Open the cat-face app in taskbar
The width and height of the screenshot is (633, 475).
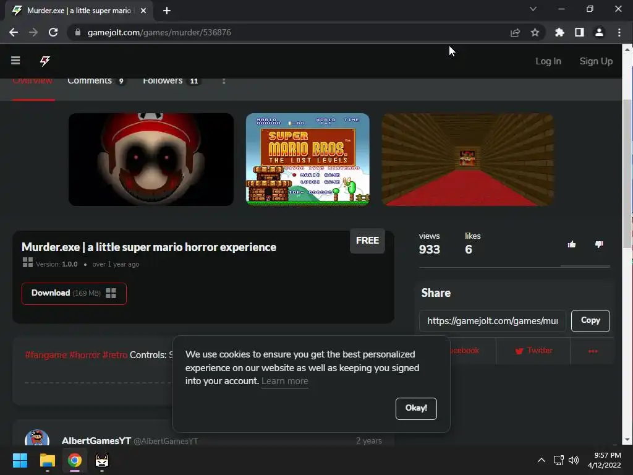point(102,460)
